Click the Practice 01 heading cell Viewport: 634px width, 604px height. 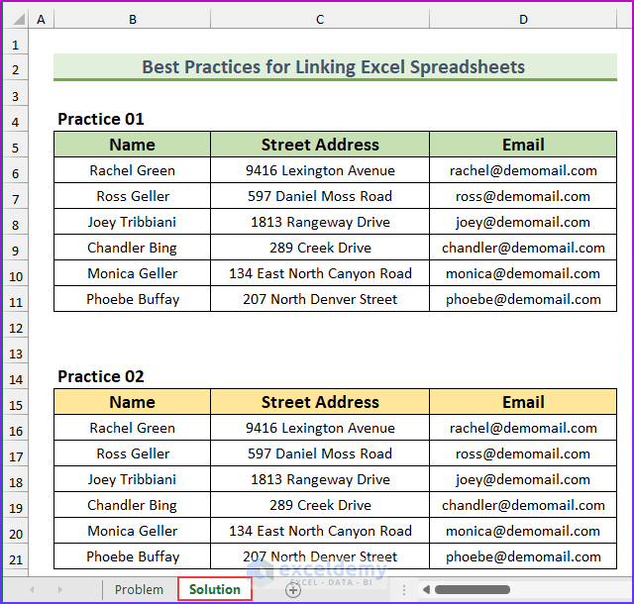(x=132, y=119)
